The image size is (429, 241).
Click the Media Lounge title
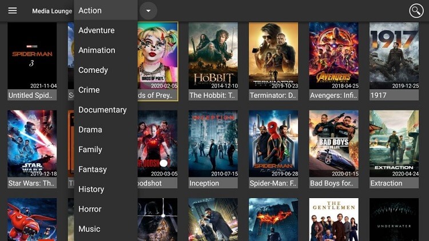tap(52, 11)
